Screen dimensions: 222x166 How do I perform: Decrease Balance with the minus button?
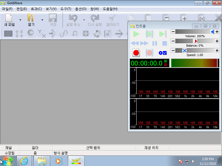click(x=173, y=41)
